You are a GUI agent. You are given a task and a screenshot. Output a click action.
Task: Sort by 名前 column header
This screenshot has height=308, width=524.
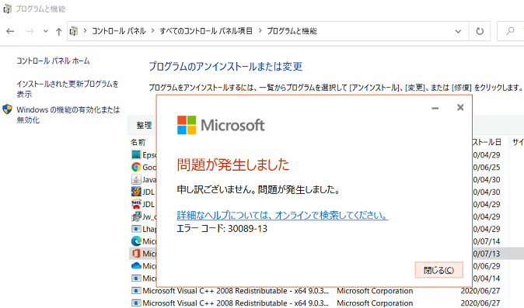tap(138, 142)
